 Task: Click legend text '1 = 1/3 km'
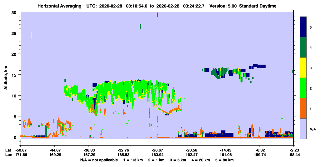pos(133,160)
